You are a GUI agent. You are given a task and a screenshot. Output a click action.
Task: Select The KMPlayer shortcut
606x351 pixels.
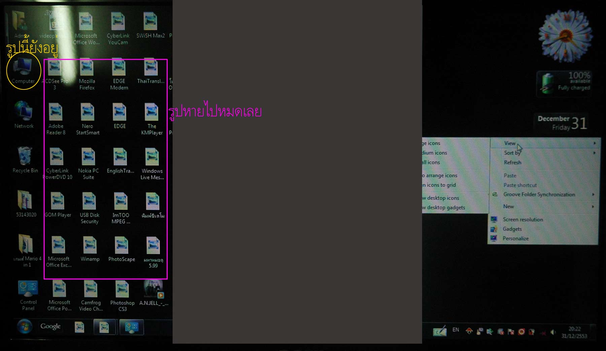click(x=152, y=119)
